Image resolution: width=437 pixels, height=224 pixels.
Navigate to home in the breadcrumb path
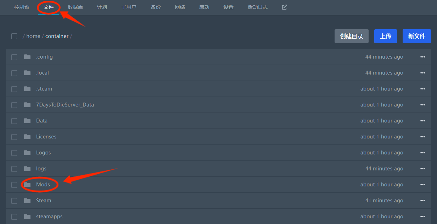pyautogui.click(x=33, y=36)
